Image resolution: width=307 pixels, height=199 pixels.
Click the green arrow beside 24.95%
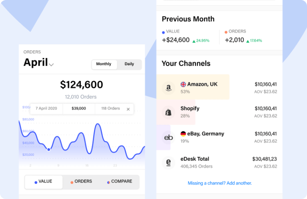pyautogui.click(x=194, y=41)
